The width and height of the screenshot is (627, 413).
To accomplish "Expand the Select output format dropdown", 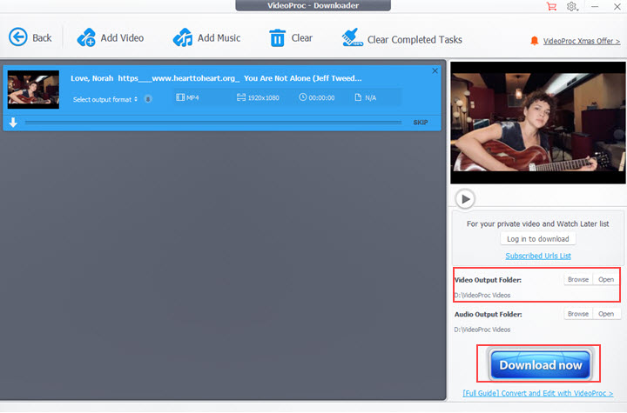I will [105, 99].
